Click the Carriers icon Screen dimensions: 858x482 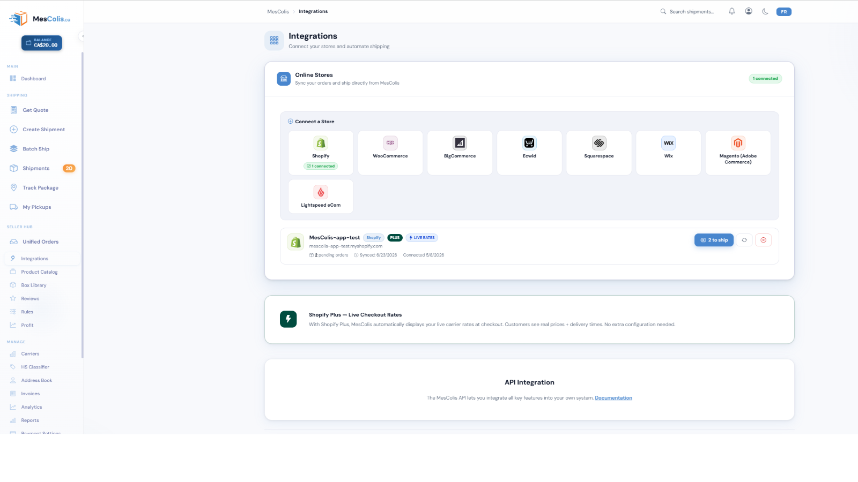13,354
